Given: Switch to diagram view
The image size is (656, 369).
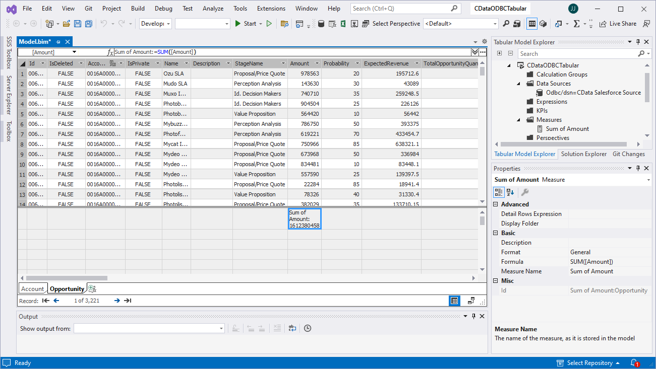Looking at the screenshot, I should 471,301.
